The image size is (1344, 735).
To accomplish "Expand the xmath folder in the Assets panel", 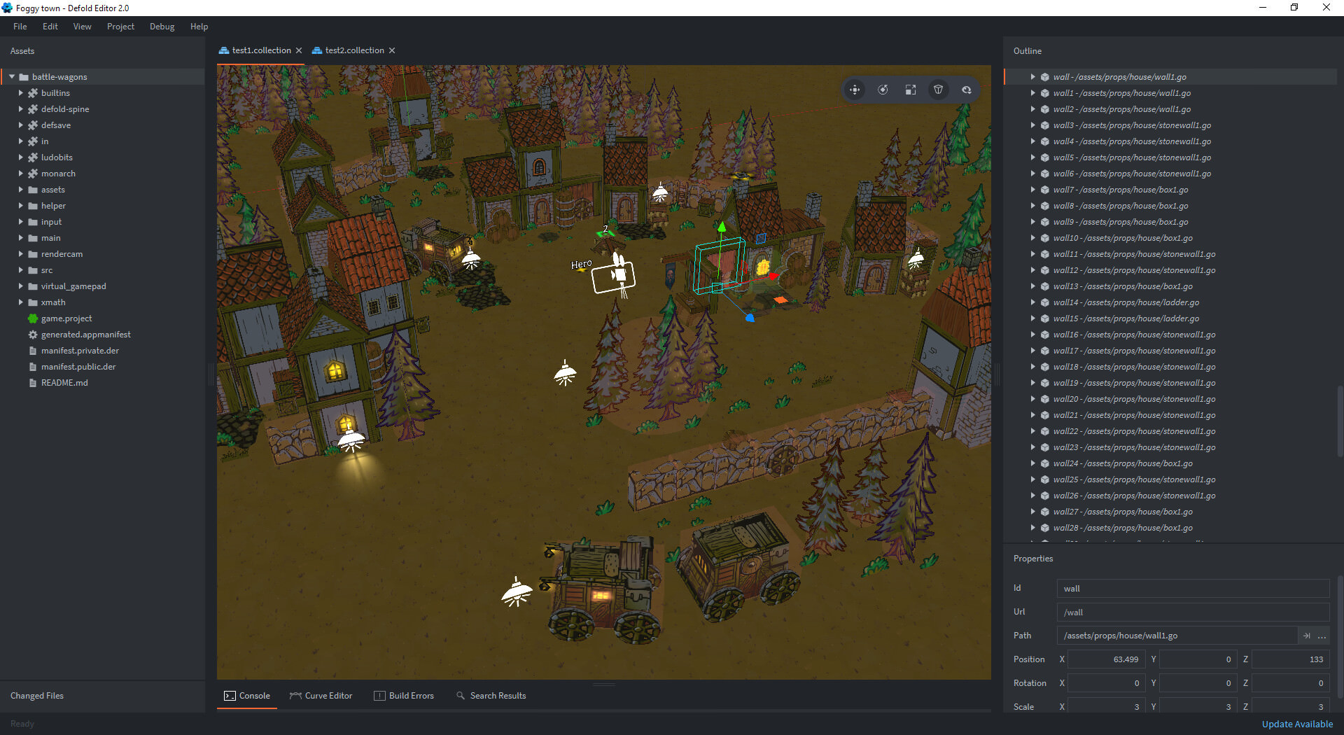I will (x=20, y=302).
